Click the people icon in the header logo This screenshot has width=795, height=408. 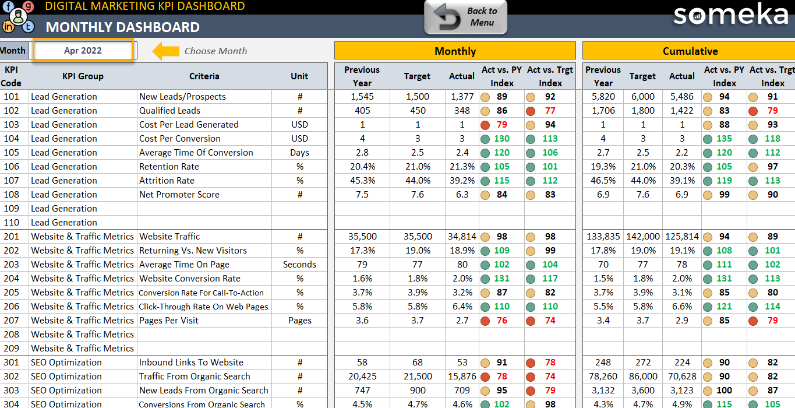pyautogui.click(x=19, y=16)
